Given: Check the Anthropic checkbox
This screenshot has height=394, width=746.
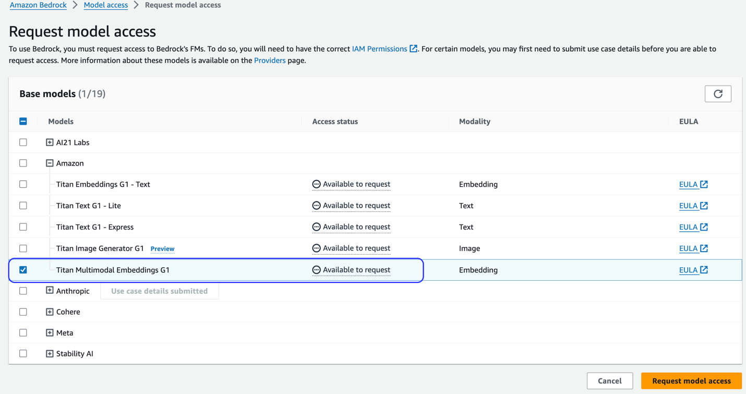Looking at the screenshot, I should pos(23,291).
